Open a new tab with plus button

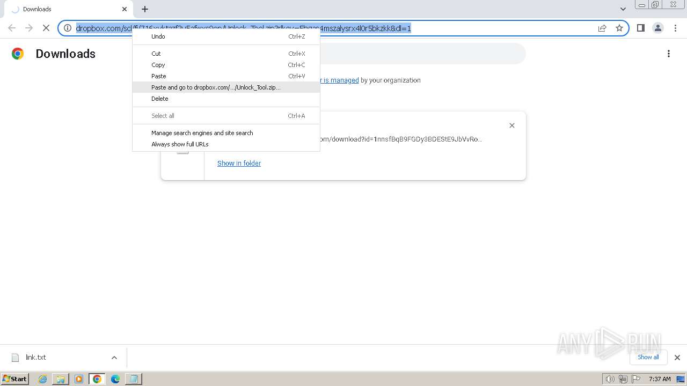click(145, 9)
